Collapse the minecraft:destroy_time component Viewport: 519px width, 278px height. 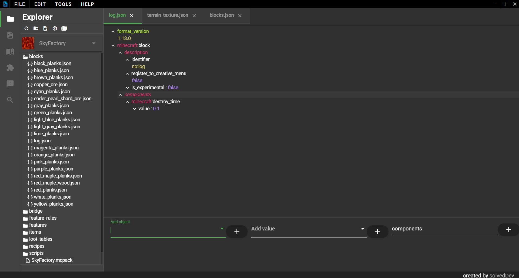[127, 102]
